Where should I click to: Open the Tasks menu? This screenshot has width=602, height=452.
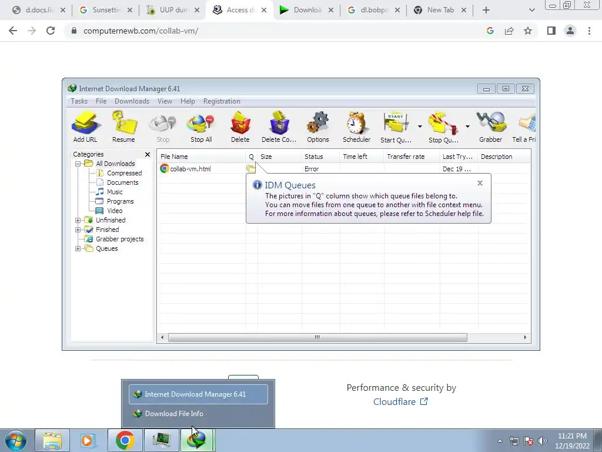(79, 101)
